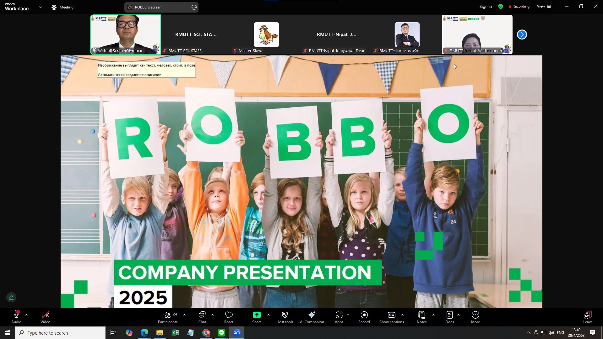Open the Chat panel icon
Image resolution: width=603 pixels, height=339 pixels.
tap(202, 315)
